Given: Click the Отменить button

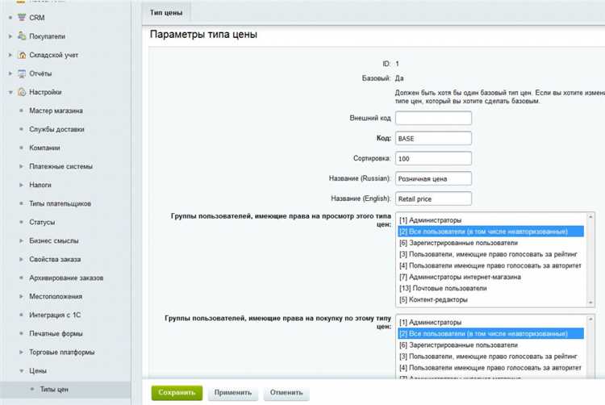Looking at the screenshot, I should [x=286, y=393].
